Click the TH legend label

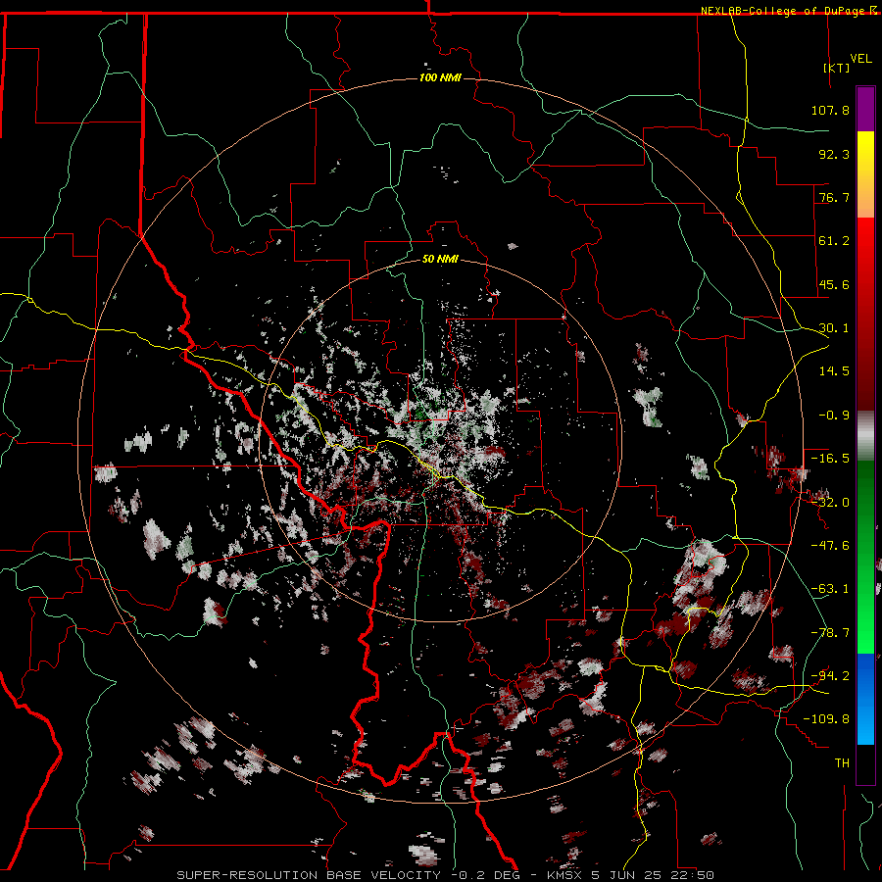842,763
